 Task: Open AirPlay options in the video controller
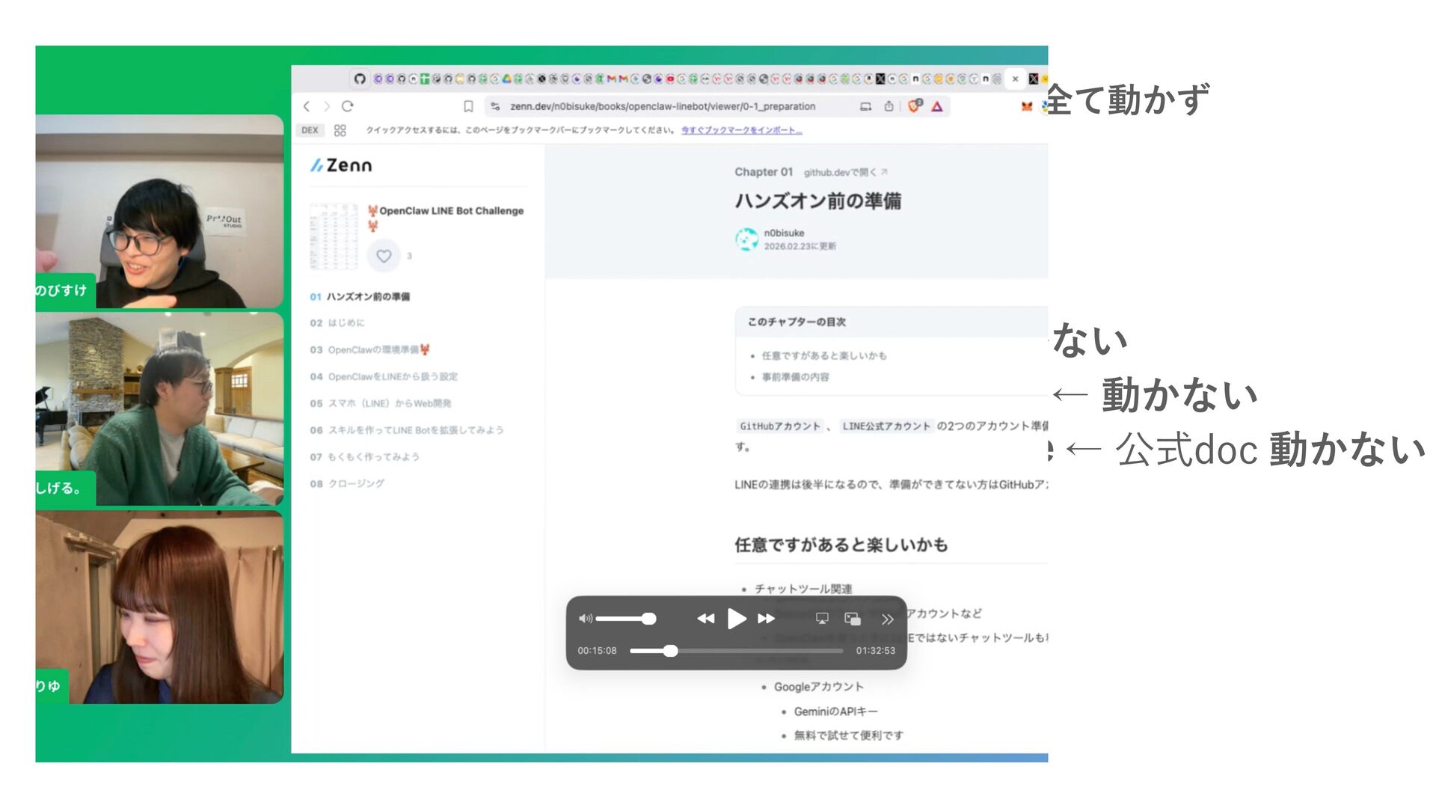pos(822,619)
